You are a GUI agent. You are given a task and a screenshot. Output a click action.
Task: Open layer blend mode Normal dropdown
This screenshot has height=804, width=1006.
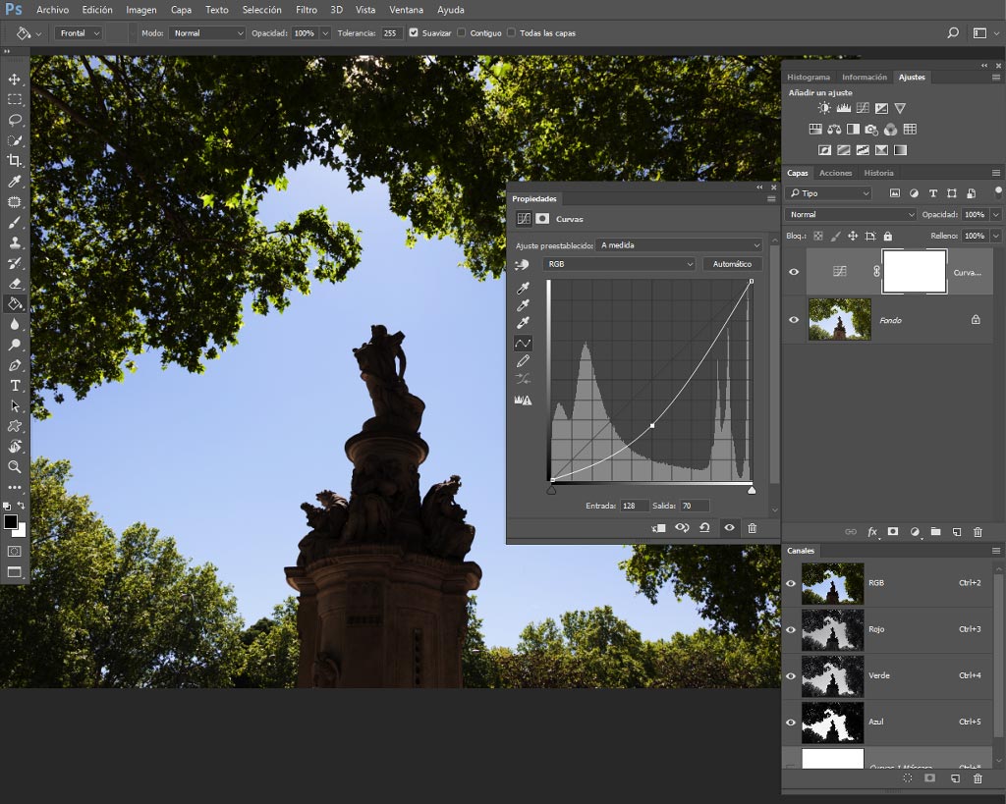pyautogui.click(x=851, y=215)
